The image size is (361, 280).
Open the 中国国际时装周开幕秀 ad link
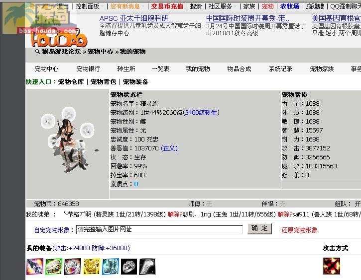pyautogui.click(x=248, y=18)
